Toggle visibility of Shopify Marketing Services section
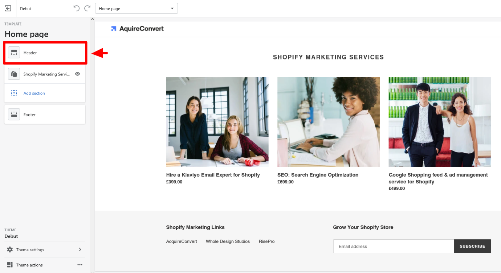 point(77,74)
